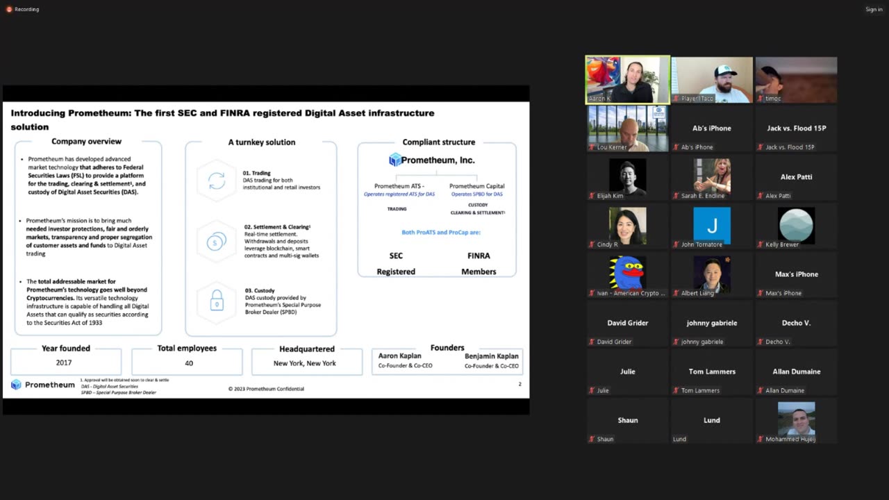Click muted mic icon beside Kelly Brewer
The height and width of the screenshot is (500, 889).
pos(761,244)
